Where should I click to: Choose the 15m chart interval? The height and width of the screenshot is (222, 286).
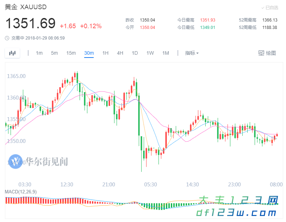71,53
